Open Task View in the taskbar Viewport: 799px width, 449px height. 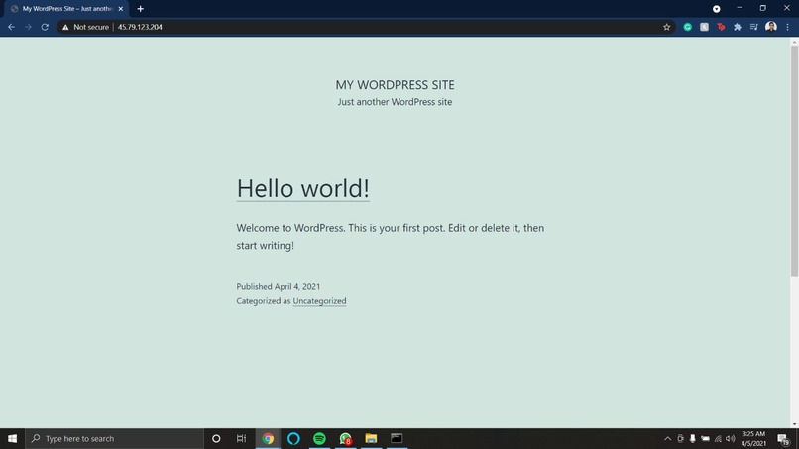pos(241,438)
